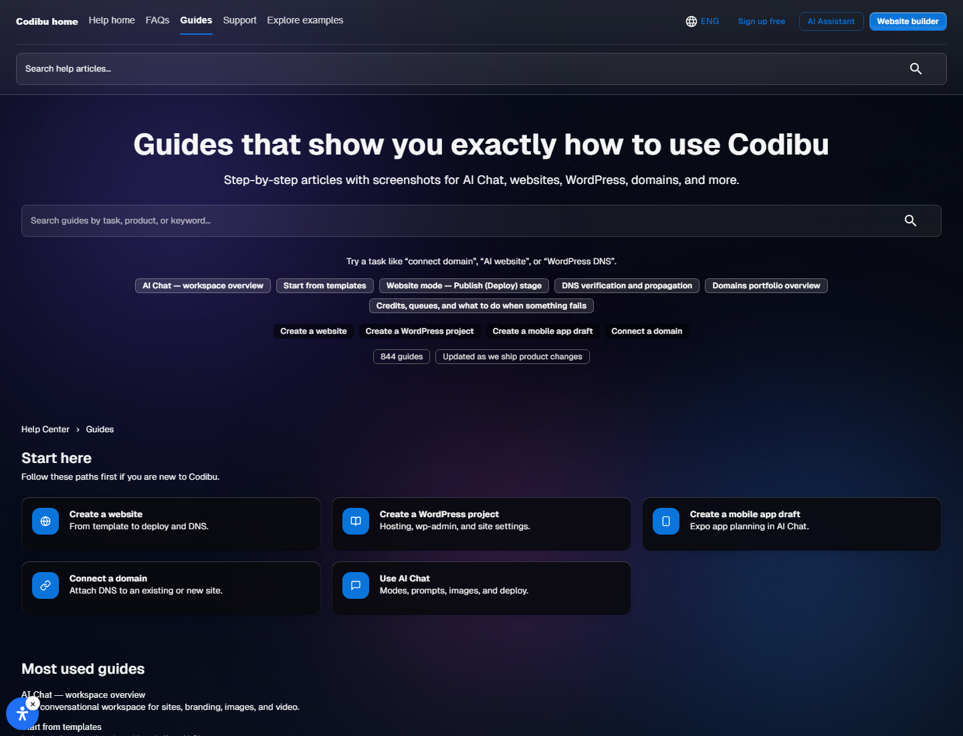
Task: Click Create a mobile app draft quick link
Action: pyautogui.click(x=542, y=331)
